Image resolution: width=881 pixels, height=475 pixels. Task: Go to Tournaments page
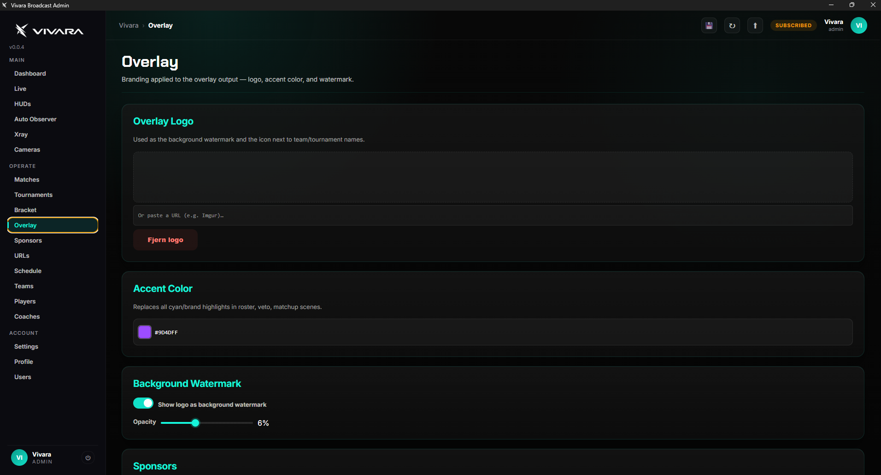click(x=53, y=195)
